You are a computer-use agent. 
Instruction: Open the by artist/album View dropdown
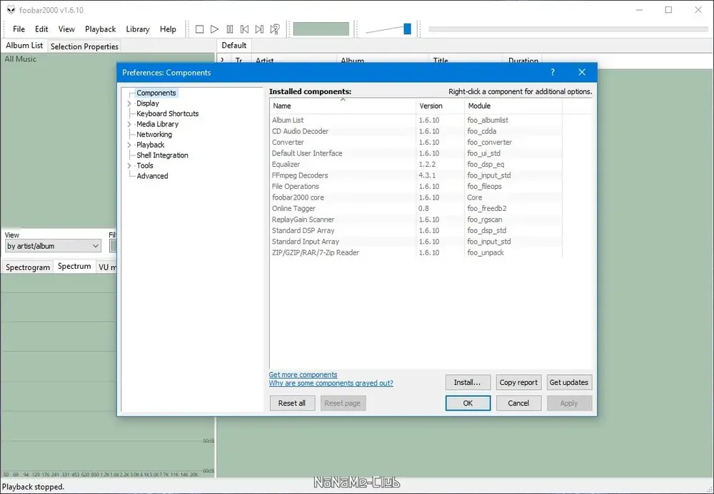[53, 246]
